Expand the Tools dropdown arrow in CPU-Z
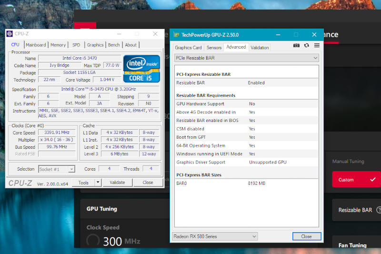Viewport: 381px width, 254px height. (98, 182)
